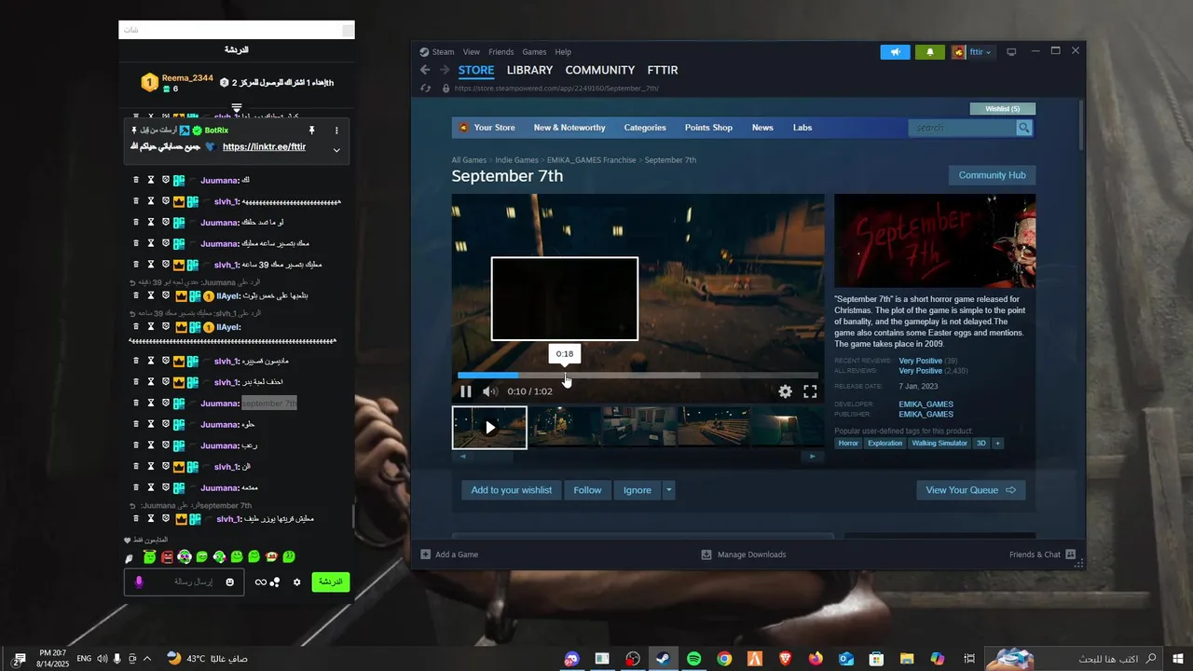1193x671 pixels.
Task: Click the Horror tag
Action: click(x=848, y=444)
